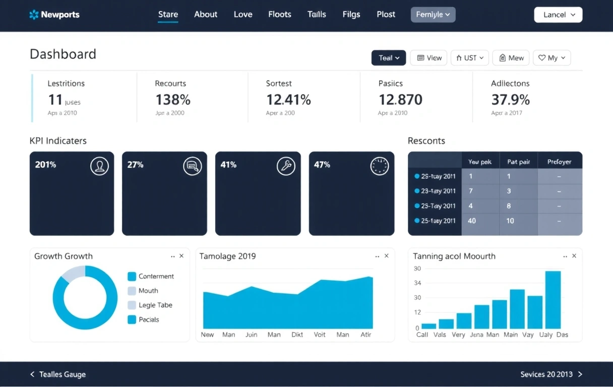This screenshot has width=613, height=387.
Task: Click the Newports logo icon
Action: pos(34,15)
